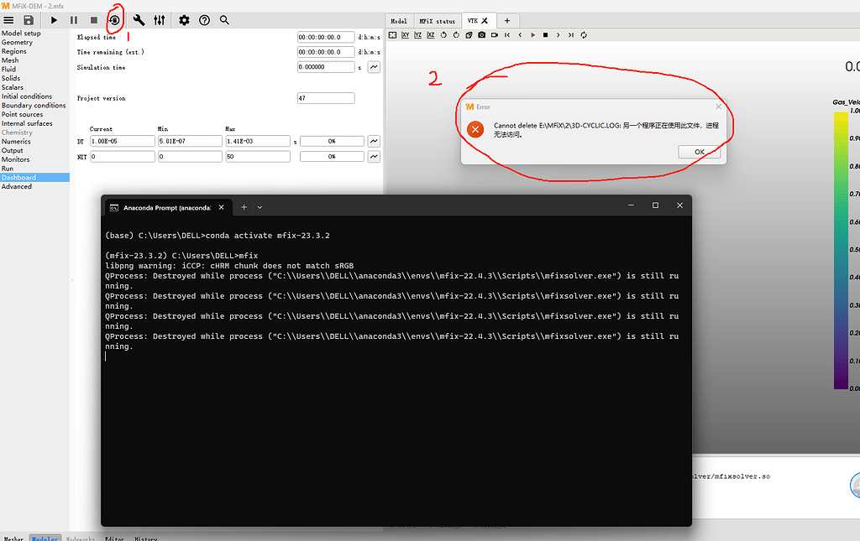This screenshot has width=860, height=541.
Task: Open build solver wrench icon
Action: tap(139, 20)
